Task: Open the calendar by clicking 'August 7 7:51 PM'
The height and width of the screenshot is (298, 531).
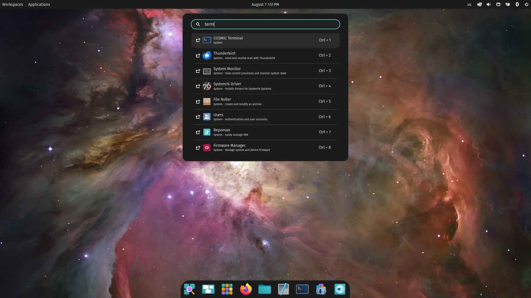Action: 265,4
